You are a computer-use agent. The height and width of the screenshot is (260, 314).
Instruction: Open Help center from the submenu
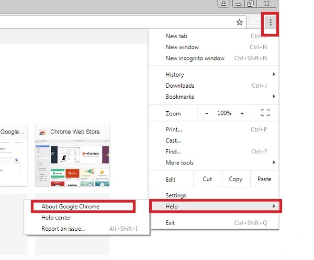[87, 217]
